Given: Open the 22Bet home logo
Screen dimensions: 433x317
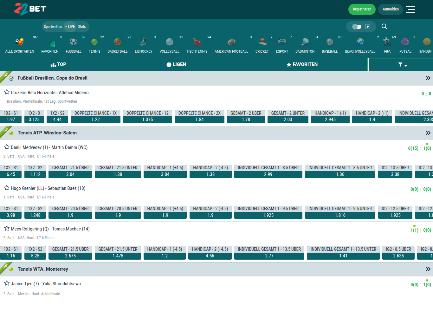Looking at the screenshot, I should 30,9.
